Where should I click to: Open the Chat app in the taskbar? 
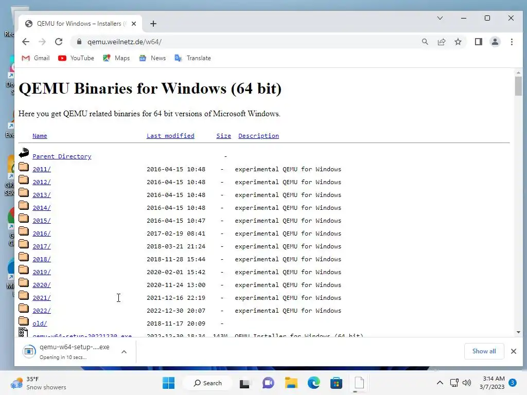pyautogui.click(x=268, y=383)
